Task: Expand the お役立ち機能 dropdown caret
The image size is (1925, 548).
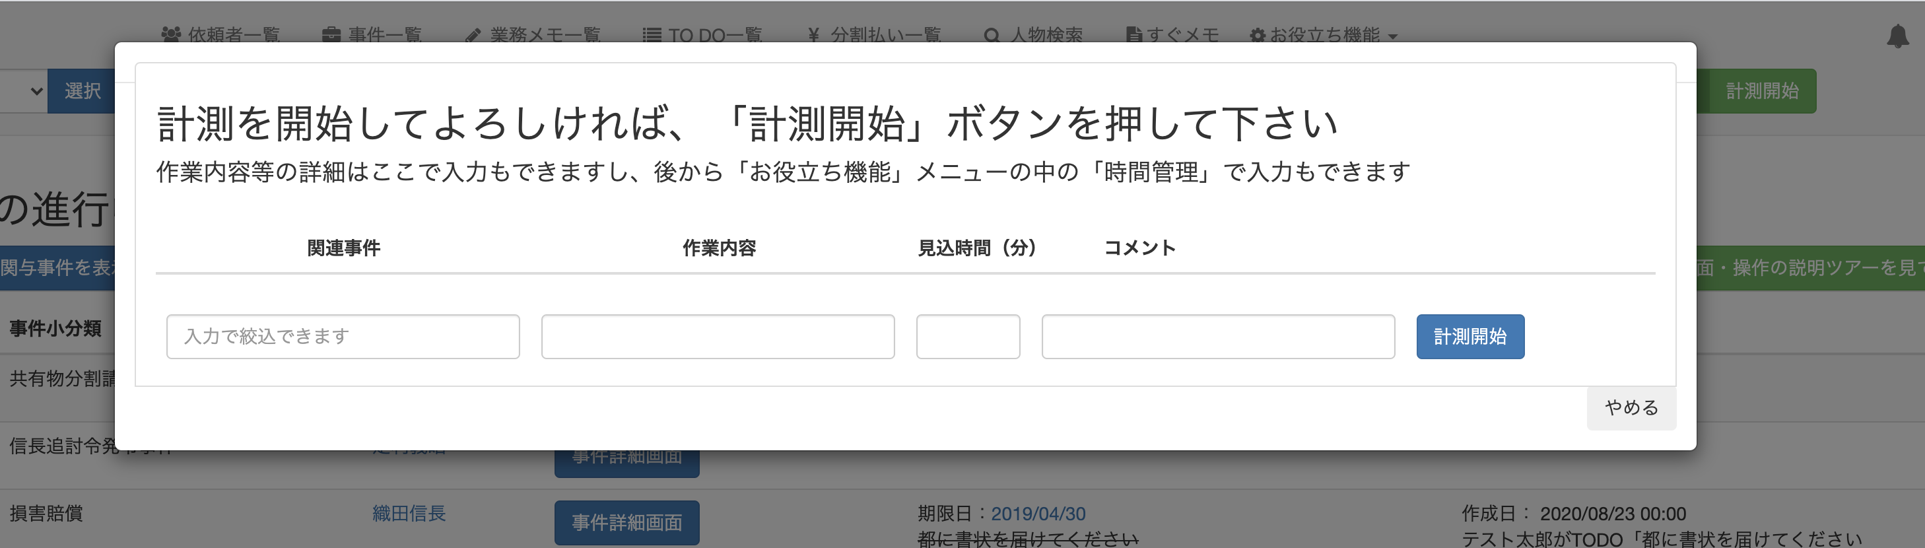Action: click(1392, 36)
